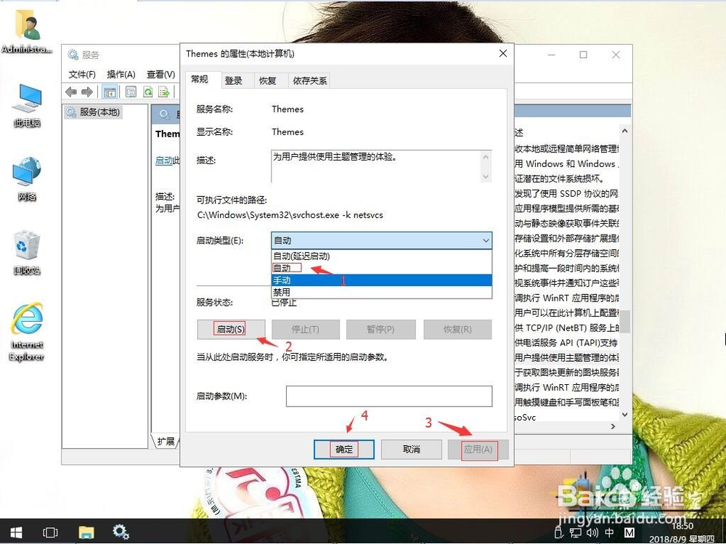Click the 扩展 tab at bottom of Services

click(x=166, y=441)
